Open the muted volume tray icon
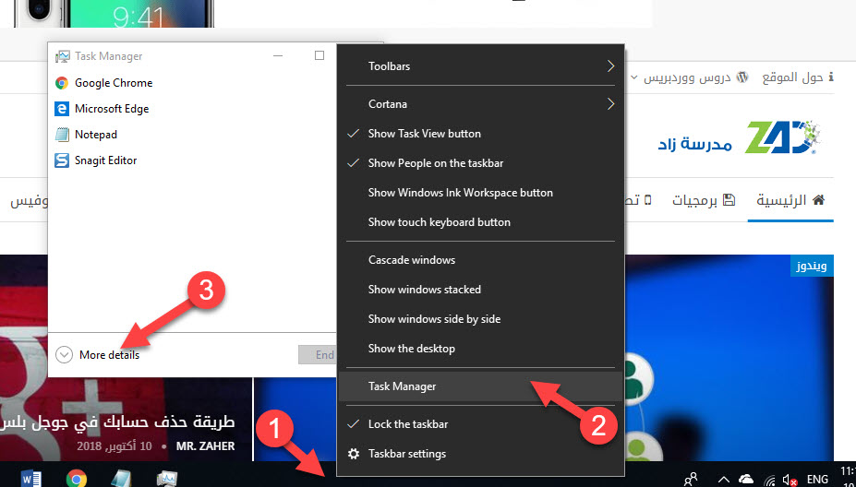Image resolution: width=856 pixels, height=487 pixels. click(x=790, y=480)
